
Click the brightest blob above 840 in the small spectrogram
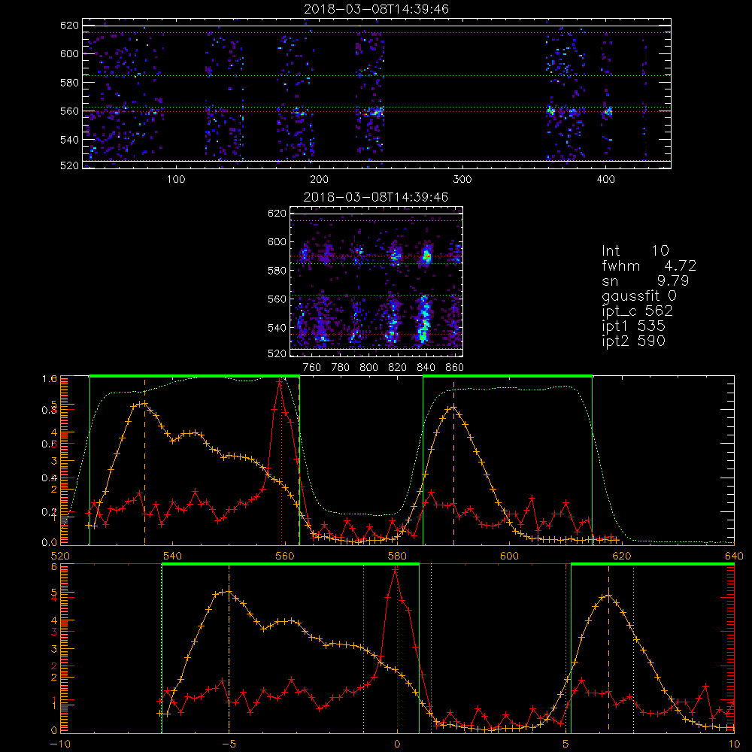[426, 256]
